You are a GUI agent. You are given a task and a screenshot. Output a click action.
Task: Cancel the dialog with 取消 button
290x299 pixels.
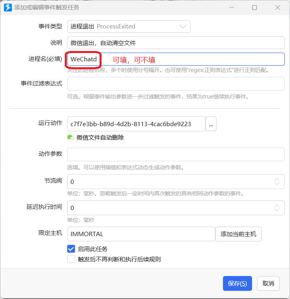268,283
